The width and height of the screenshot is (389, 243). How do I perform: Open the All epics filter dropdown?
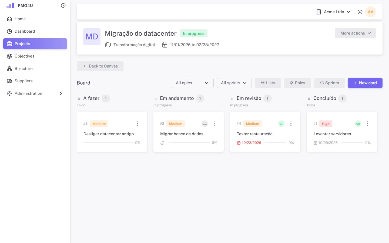pyautogui.click(x=193, y=83)
